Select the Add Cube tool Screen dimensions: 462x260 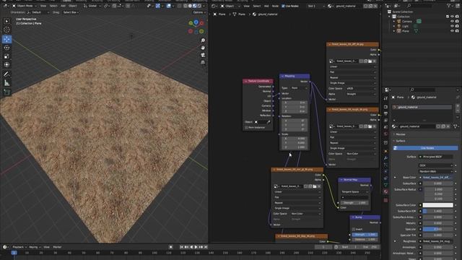(x=6, y=92)
